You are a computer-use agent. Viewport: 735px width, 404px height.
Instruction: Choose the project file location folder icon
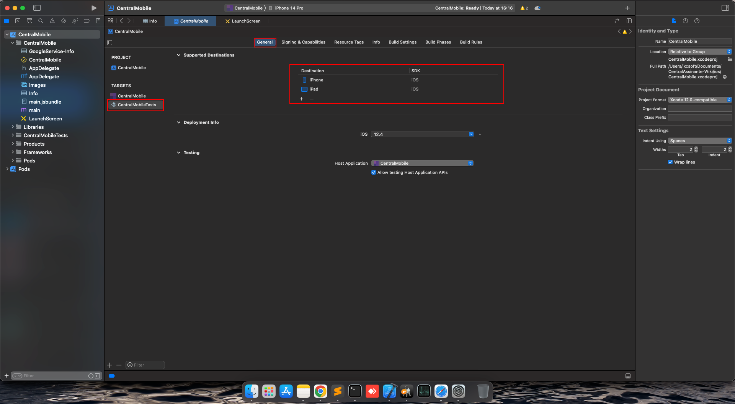click(x=730, y=59)
